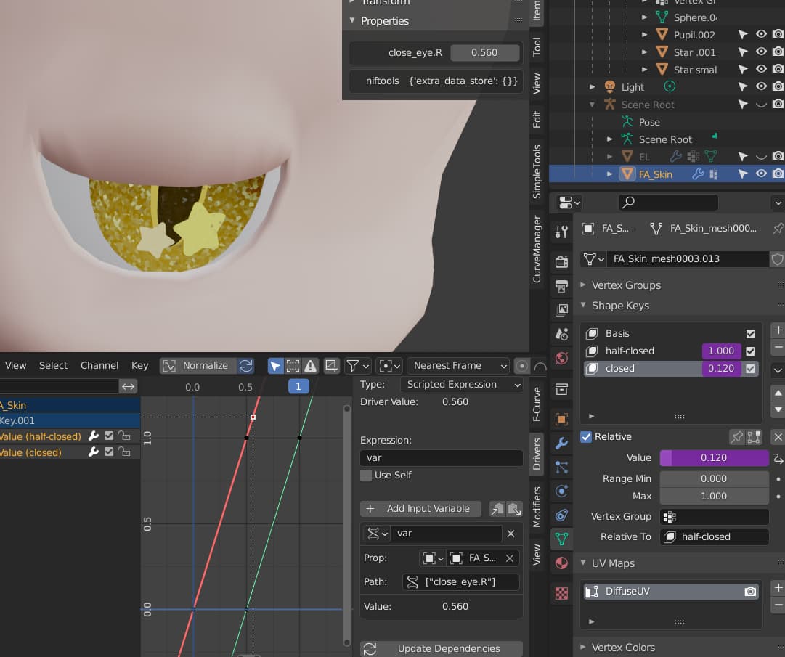Open the Select menu in drivers editor
Viewport: 785px width, 657px height.
53,366
